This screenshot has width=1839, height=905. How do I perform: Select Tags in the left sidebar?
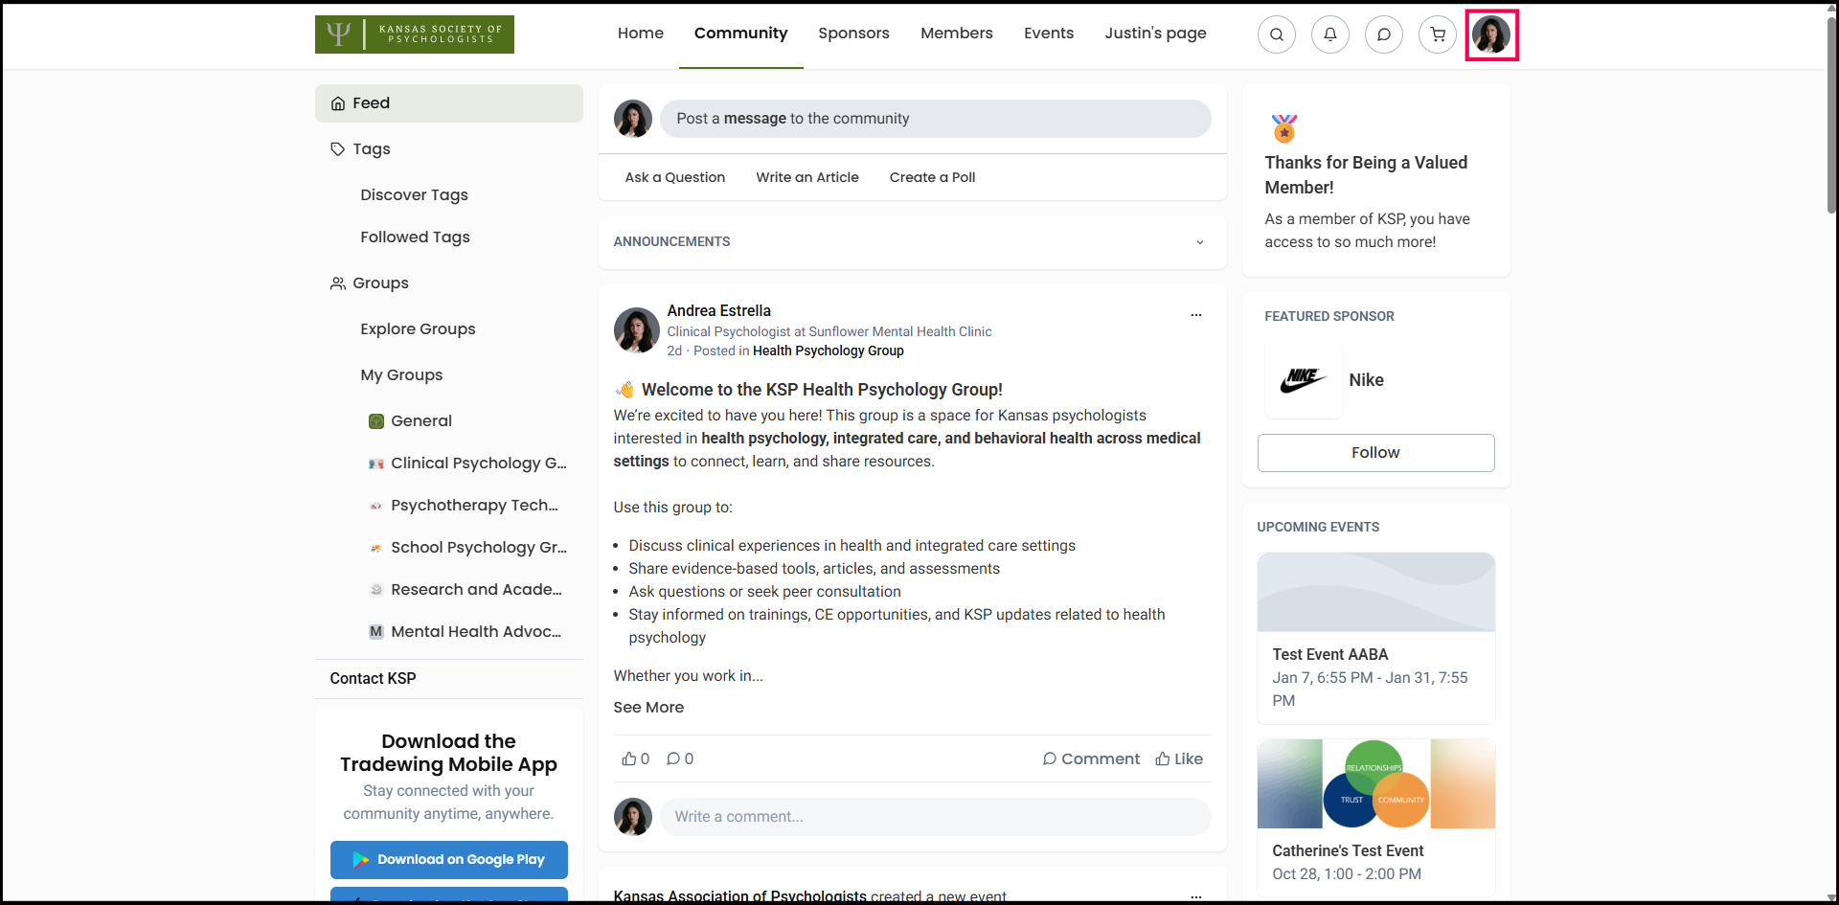(371, 149)
